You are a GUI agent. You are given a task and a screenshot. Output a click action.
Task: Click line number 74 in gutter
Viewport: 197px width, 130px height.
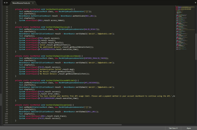tap(7, 56)
